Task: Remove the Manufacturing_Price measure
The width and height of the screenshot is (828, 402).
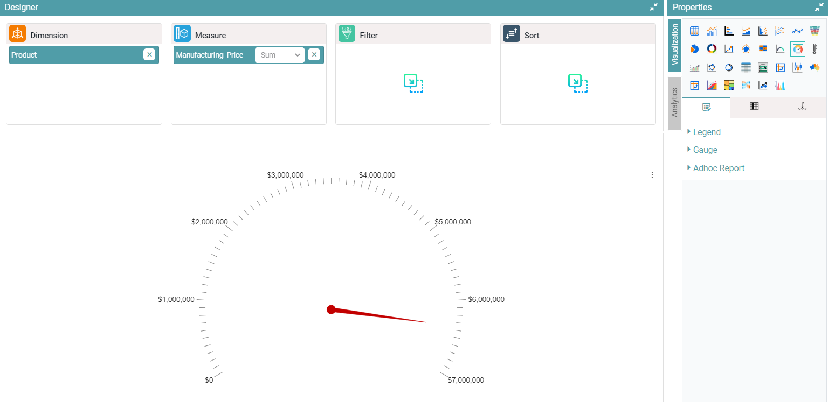Action: pyautogui.click(x=314, y=54)
